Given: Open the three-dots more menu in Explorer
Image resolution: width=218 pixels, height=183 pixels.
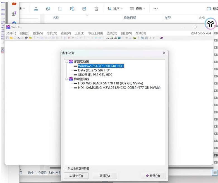Looking at the screenshot, I should [155, 9].
